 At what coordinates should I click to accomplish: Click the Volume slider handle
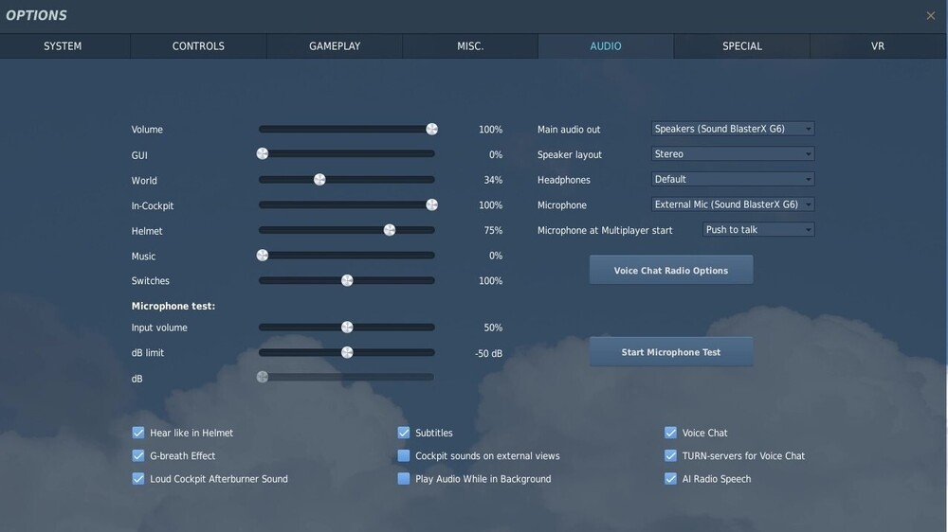coord(431,129)
